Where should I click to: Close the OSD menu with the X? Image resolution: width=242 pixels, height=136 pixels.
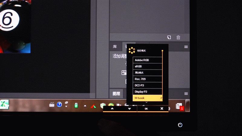(162, 108)
